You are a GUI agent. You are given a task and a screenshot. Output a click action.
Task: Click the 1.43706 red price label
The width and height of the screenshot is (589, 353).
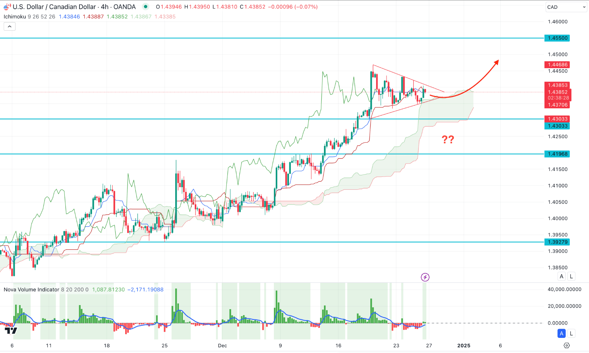[557, 105]
